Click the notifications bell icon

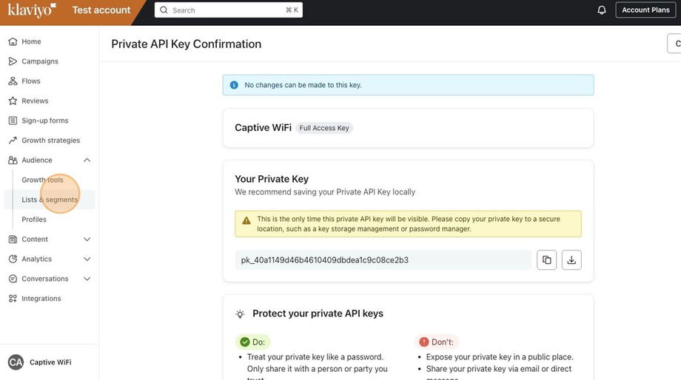point(602,10)
